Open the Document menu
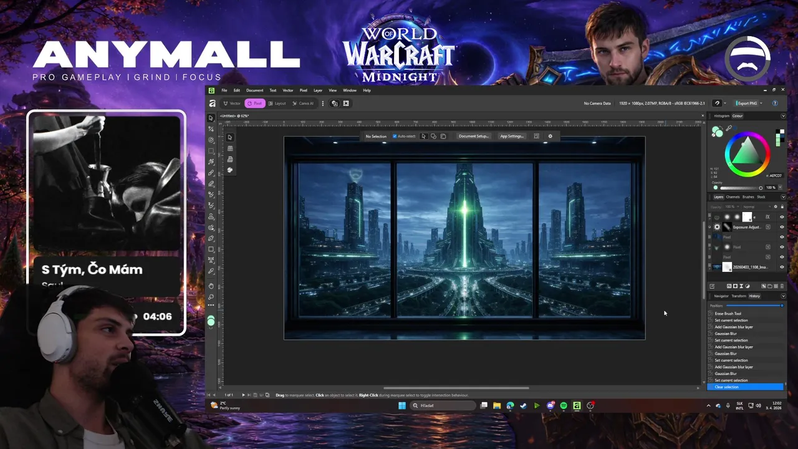Image resolution: width=798 pixels, height=449 pixels. 254,90
